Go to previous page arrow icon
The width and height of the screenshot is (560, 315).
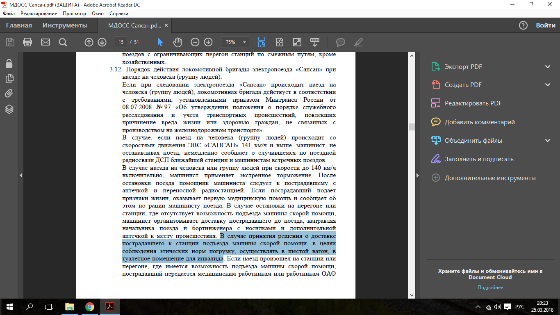point(89,42)
